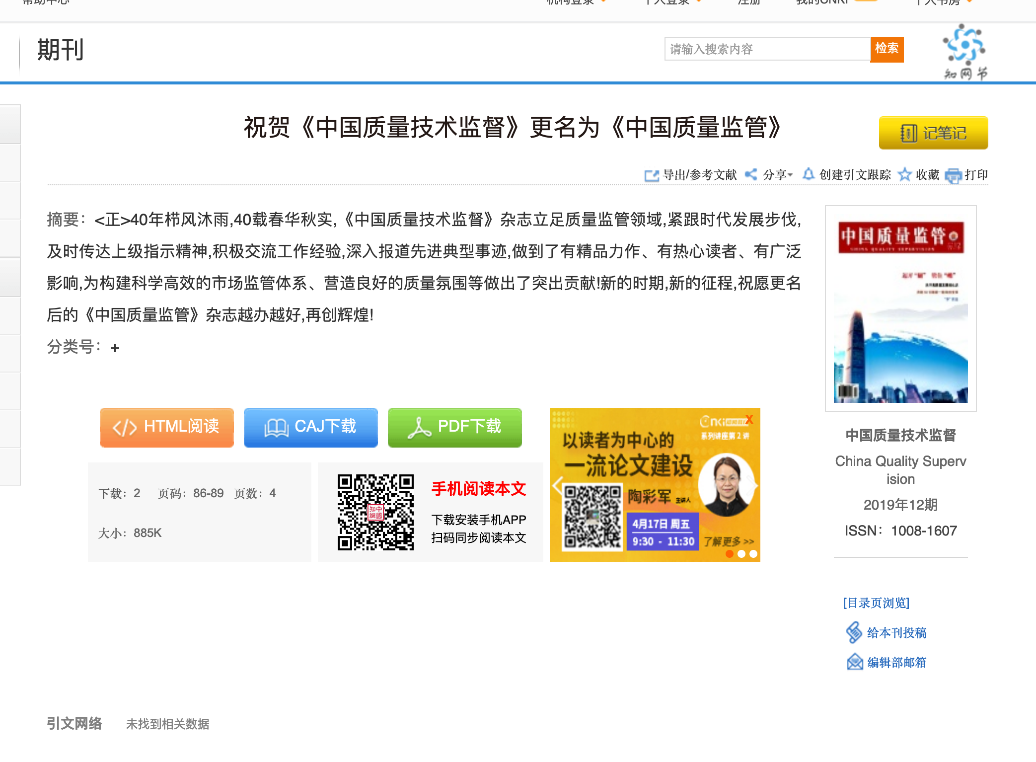Open the 中国质量技术监督 journal title link
The image size is (1036, 762).
(x=900, y=435)
